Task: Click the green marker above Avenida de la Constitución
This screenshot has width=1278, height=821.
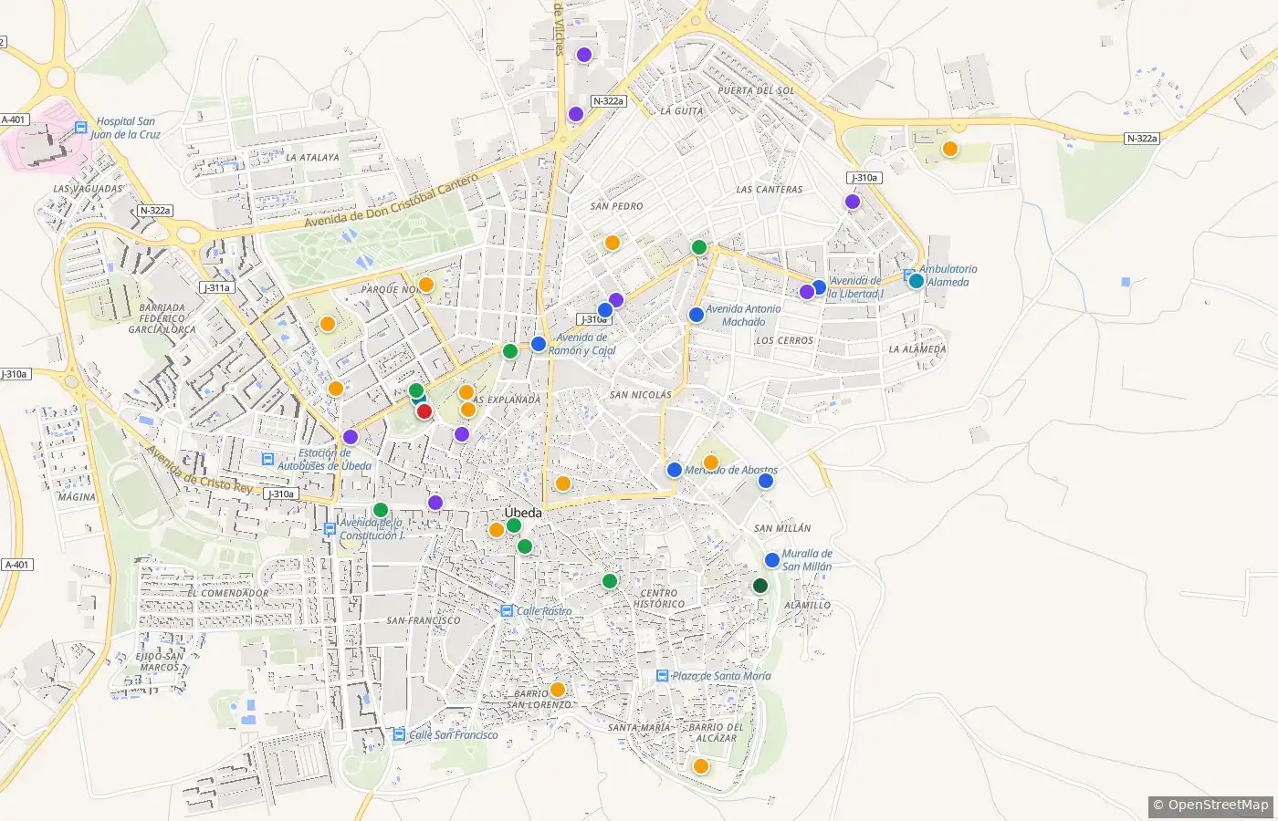Action: coord(382,511)
